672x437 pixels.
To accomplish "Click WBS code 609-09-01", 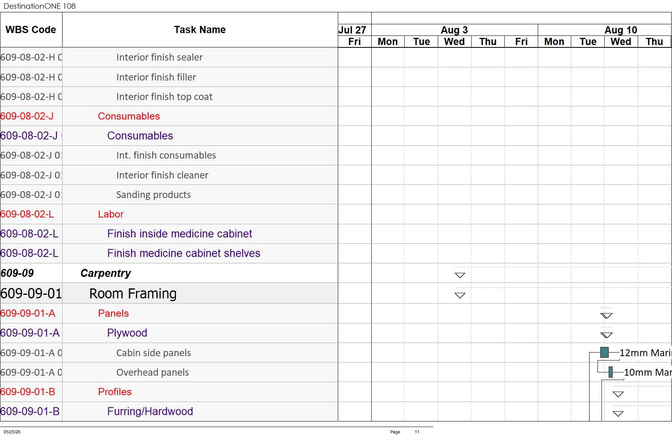I will [31, 294].
